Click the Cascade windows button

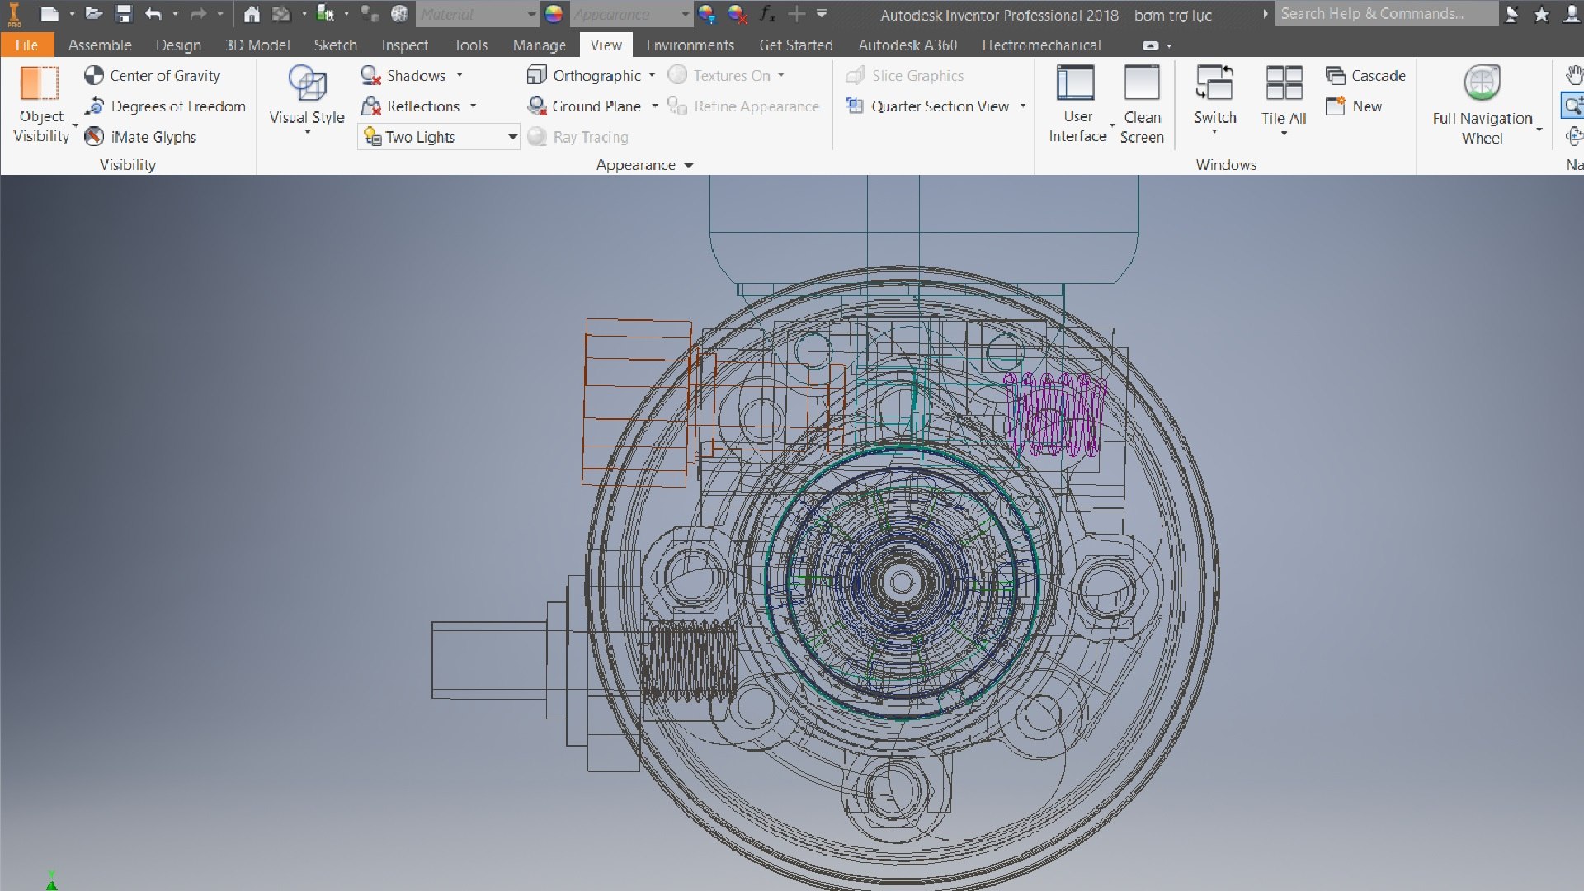tap(1366, 75)
